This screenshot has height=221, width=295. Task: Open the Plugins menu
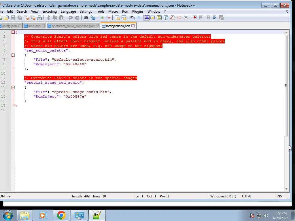138,12
